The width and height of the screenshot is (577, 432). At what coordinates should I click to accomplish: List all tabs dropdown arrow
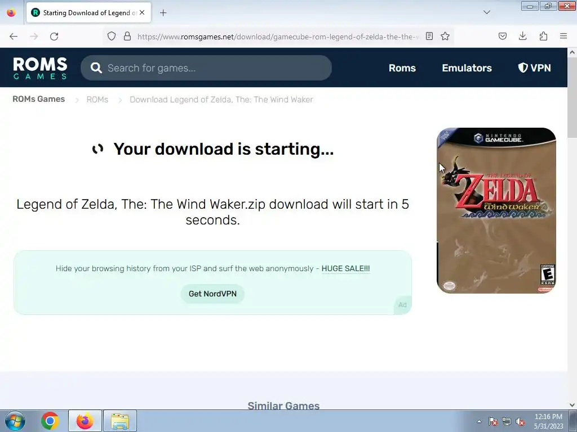point(487,12)
